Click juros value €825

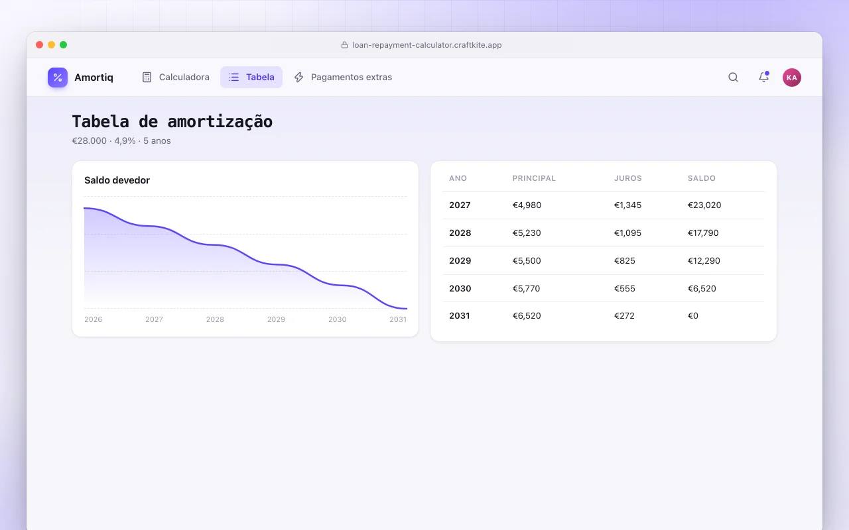(625, 261)
